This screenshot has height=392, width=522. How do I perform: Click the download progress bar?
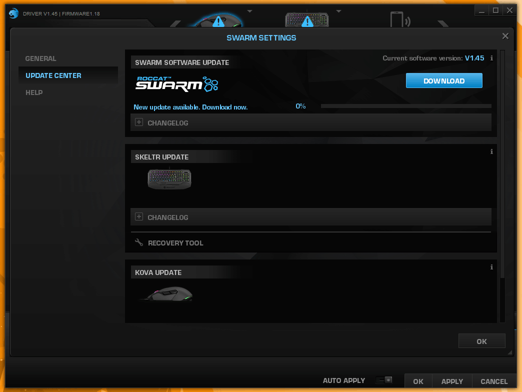(x=406, y=106)
